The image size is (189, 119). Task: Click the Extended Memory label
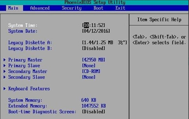click(x=28, y=106)
